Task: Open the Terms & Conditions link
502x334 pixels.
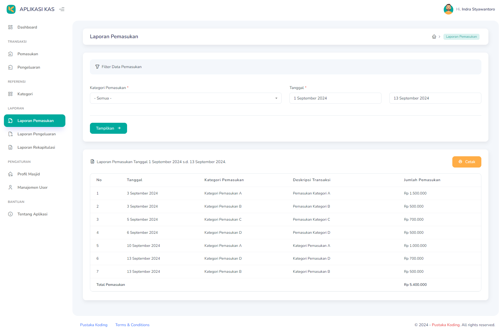Action: (132, 325)
